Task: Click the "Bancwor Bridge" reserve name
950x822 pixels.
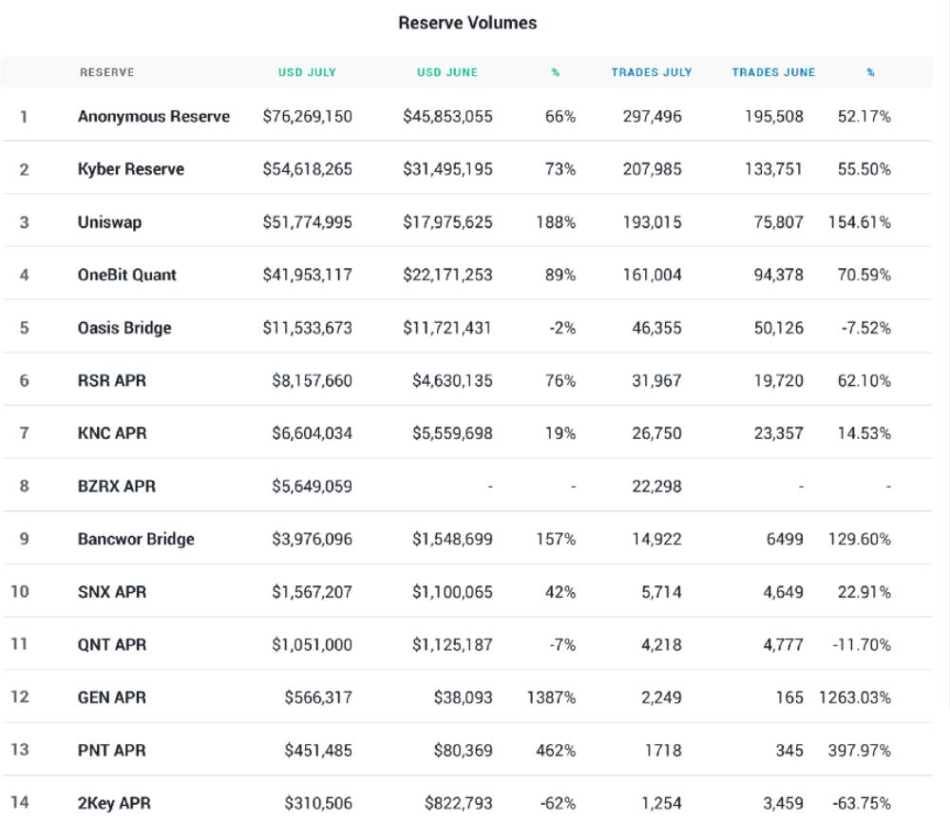Action: click(136, 539)
